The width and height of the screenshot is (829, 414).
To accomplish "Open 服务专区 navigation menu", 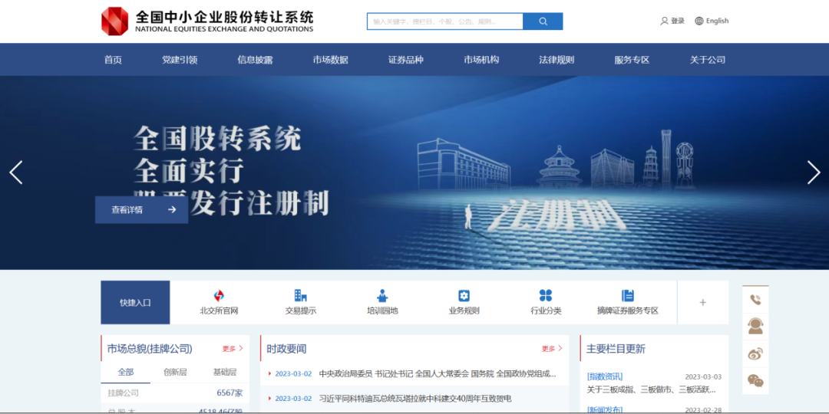I will (632, 60).
